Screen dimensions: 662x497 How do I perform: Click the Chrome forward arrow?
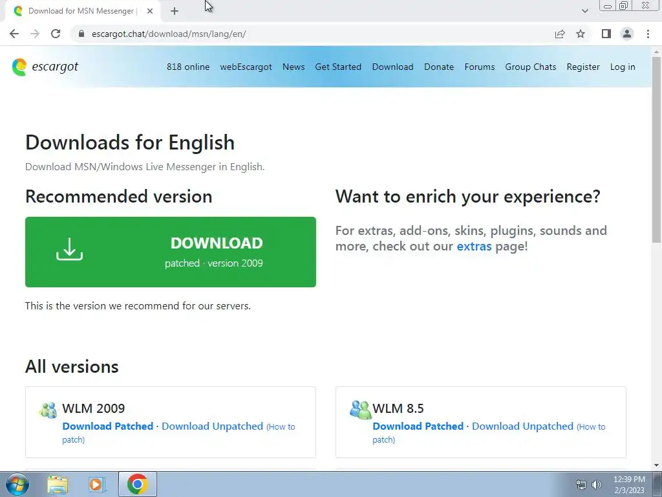pyautogui.click(x=35, y=34)
